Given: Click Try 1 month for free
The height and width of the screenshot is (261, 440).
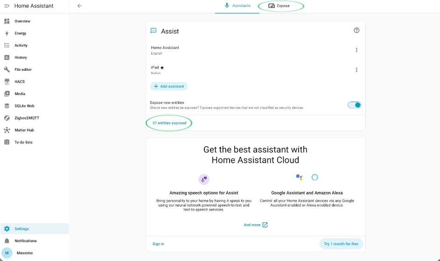Looking at the screenshot, I should 341,244.
